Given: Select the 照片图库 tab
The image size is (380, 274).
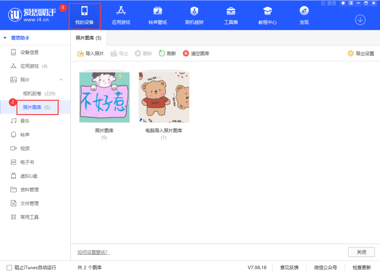Looking at the screenshot, I should click(88, 38).
